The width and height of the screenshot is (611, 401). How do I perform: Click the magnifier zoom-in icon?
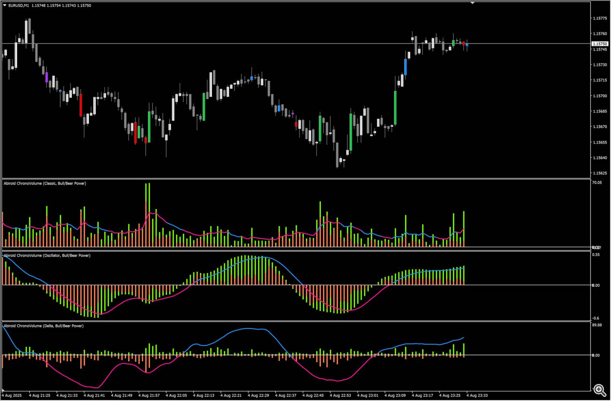tap(600, 390)
